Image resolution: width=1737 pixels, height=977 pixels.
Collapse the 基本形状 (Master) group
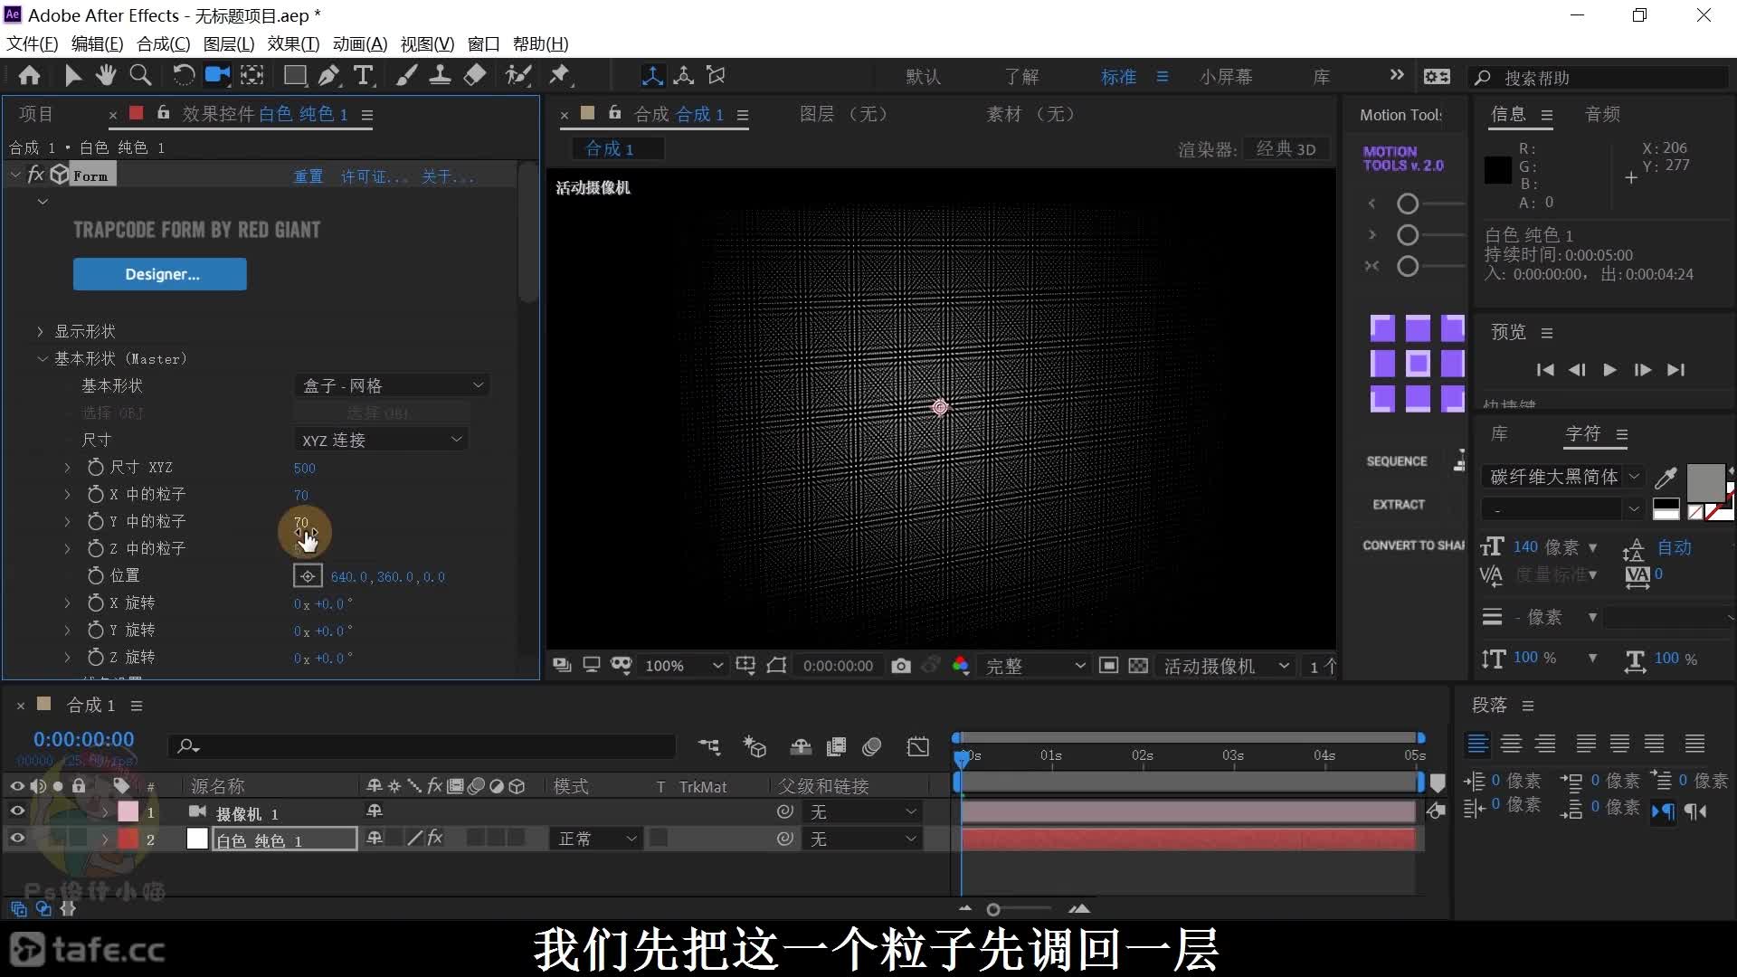click(x=42, y=358)
